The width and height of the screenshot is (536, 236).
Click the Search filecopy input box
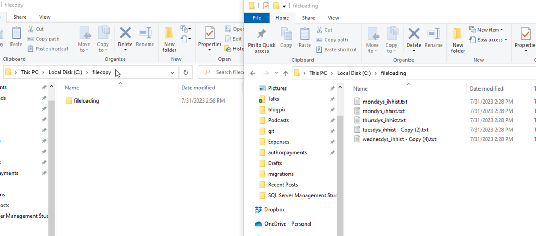coord(225,72)
